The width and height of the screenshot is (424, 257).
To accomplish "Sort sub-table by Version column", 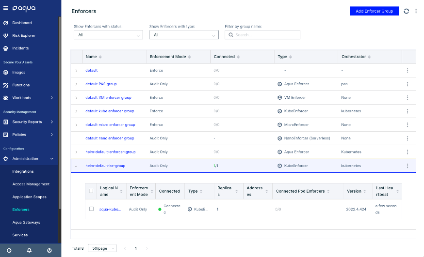I will pos(365,191).
